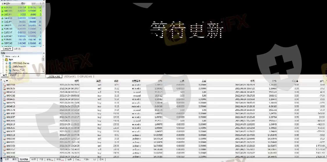Viewport: 327px width, 162px height.
Task: Click Market Watch scrollbar up arrow
Action: point(43,3)
